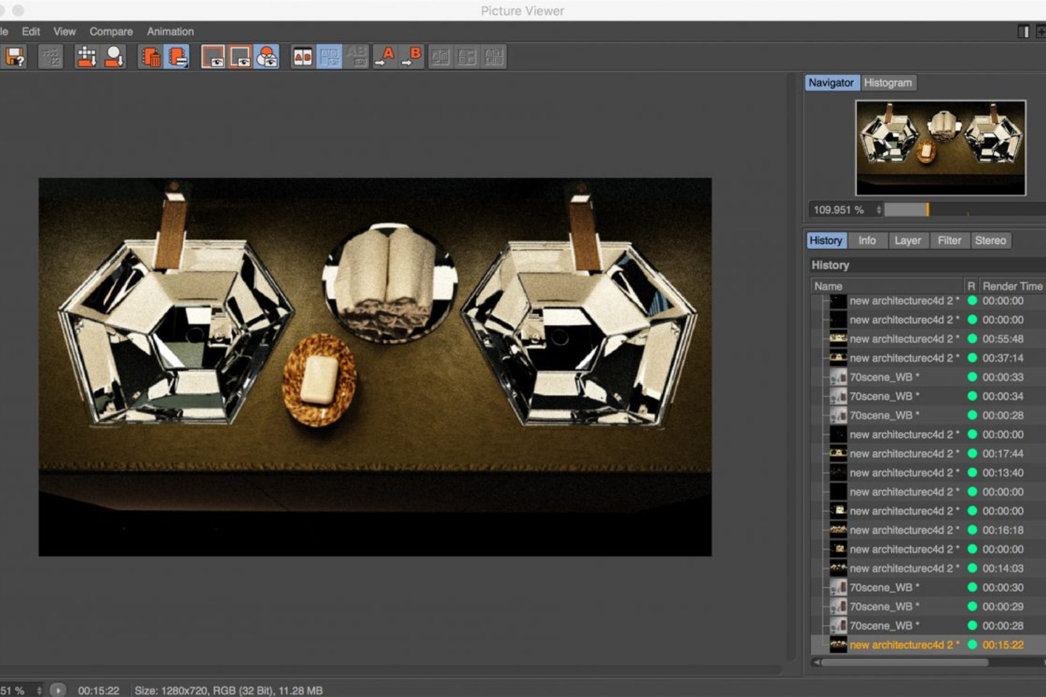Switch to the Histogram tab

tap(887, 82)
